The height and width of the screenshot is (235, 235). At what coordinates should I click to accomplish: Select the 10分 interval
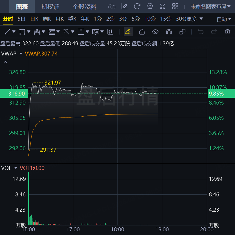[x=150, y=19]
